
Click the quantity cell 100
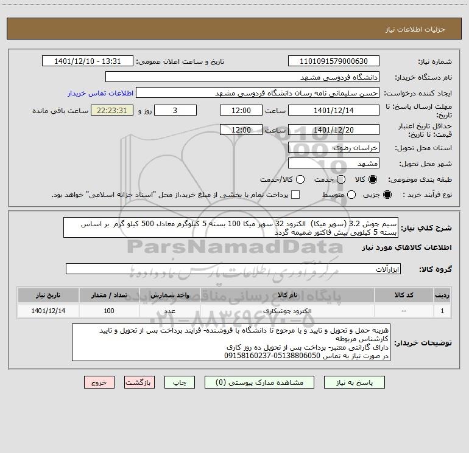(x=109, y=311)
